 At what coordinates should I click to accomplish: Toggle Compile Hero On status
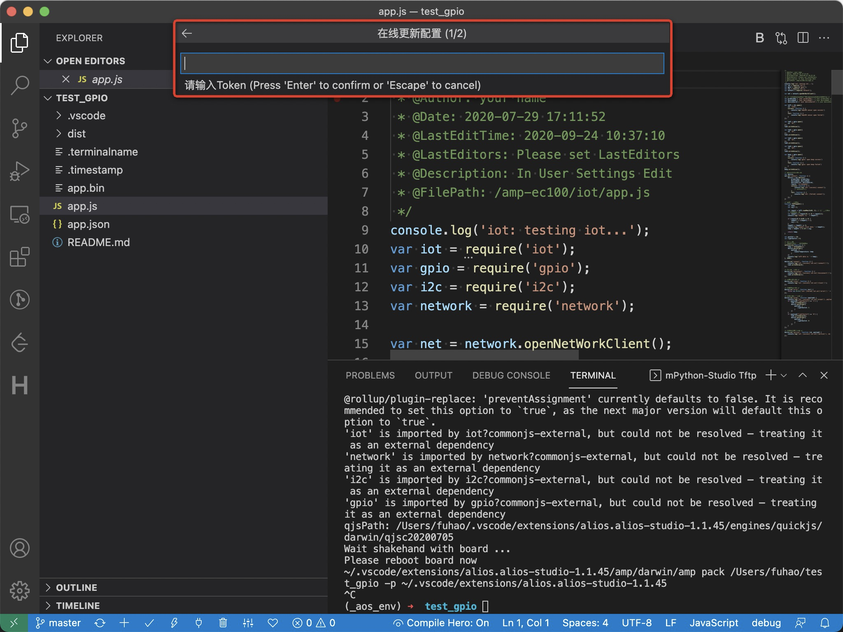coord(441,623)
